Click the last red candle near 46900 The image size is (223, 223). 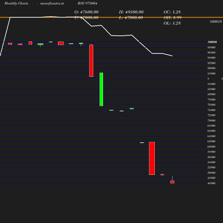pyautogui.click(x=172, y=182)
